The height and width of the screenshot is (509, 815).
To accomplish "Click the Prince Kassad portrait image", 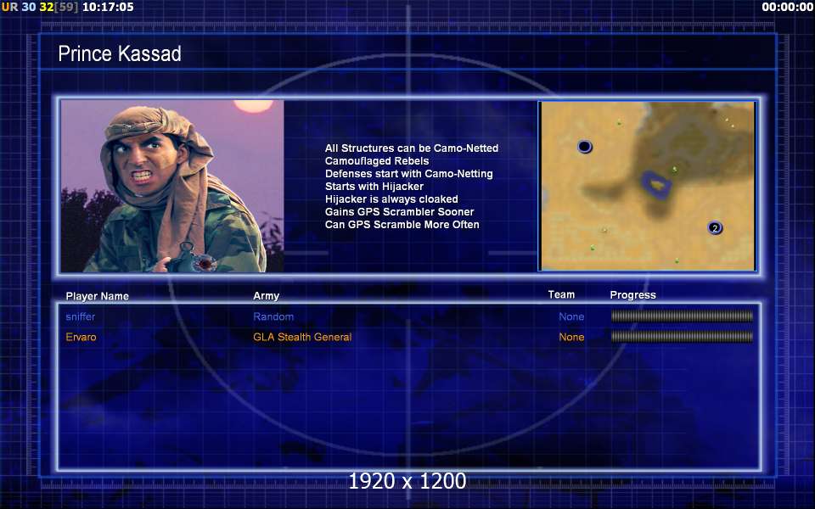I will pos(172,186).
